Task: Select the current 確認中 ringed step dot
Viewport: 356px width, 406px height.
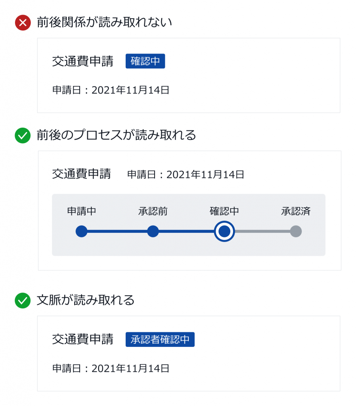Action: click(x=224, y=231)
